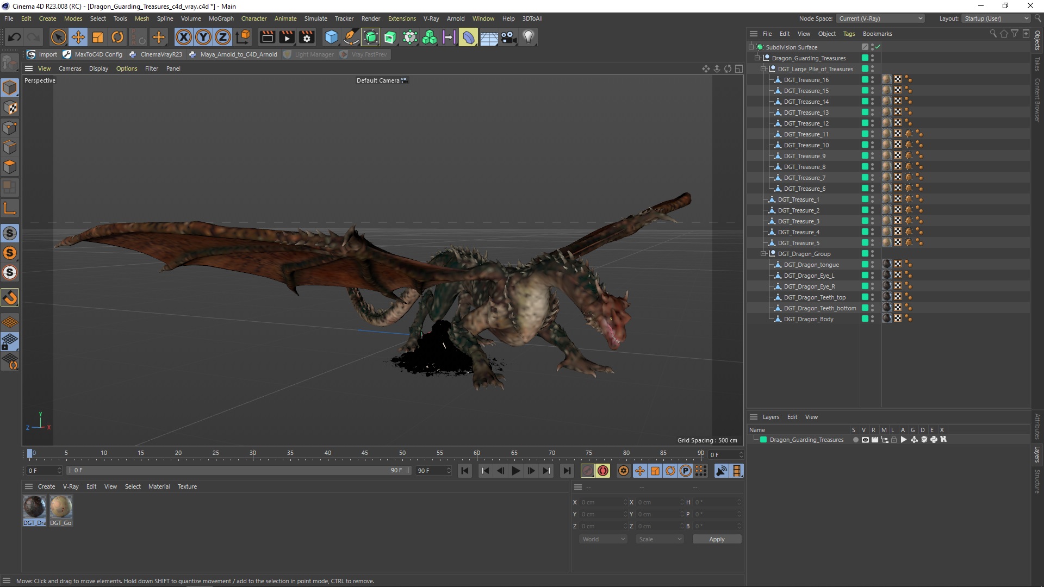This screenshot has height=587, width=1044.
Task: Open the V-Ray menu in menu bar
Action: click(431, 18)
